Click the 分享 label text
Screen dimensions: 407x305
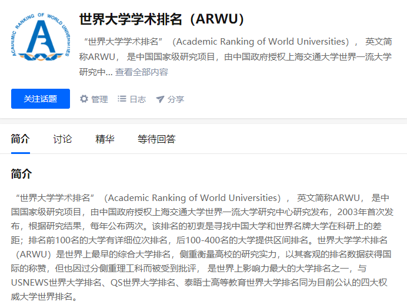point(176,99)
